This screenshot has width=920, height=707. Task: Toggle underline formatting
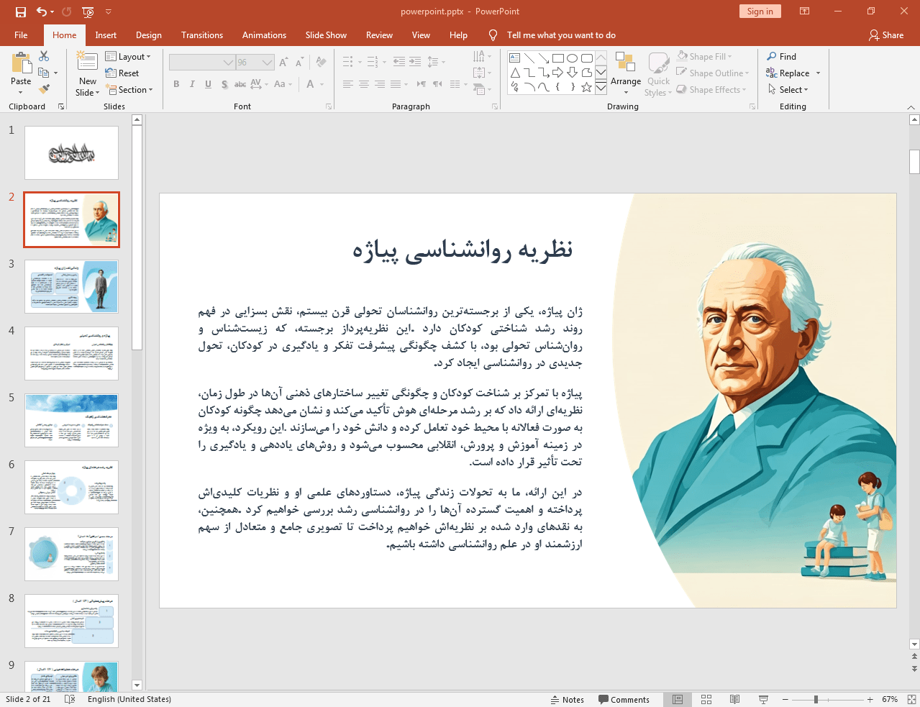pos(208,84)
